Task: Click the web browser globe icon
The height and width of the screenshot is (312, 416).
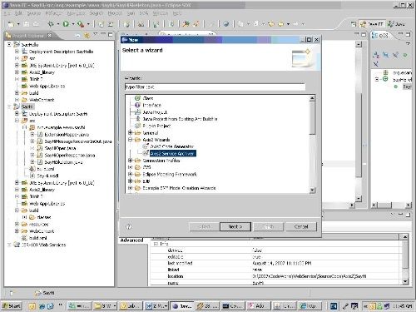Action: point(226,24)
